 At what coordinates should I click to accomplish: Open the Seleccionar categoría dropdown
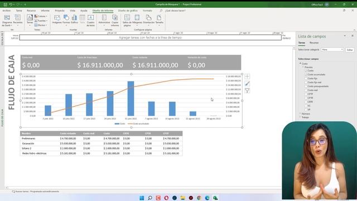coord(332,50)
